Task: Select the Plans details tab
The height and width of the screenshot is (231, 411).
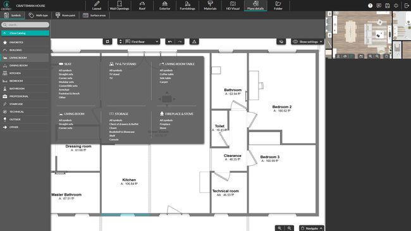Action: point(255,6)
